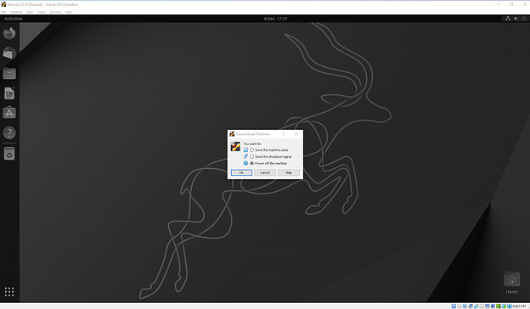Click keyboard capture indicator beside Right Ctrl
530x309 pixels.
(x=510, y=306)
